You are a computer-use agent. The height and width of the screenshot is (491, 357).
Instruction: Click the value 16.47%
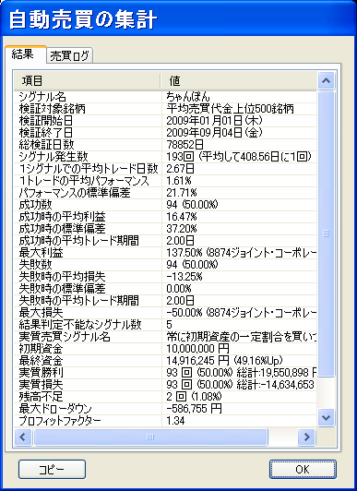(x=182, y=217)
